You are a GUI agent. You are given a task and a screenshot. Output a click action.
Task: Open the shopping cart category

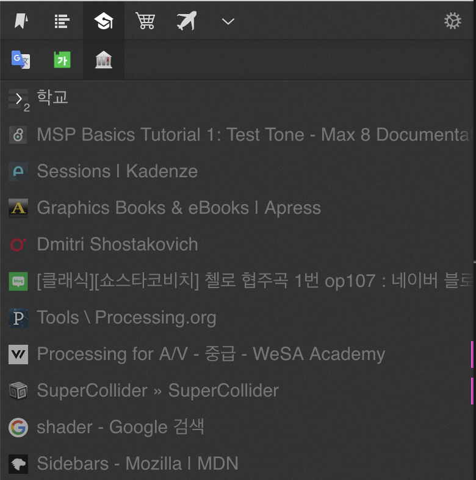[145, 21]
